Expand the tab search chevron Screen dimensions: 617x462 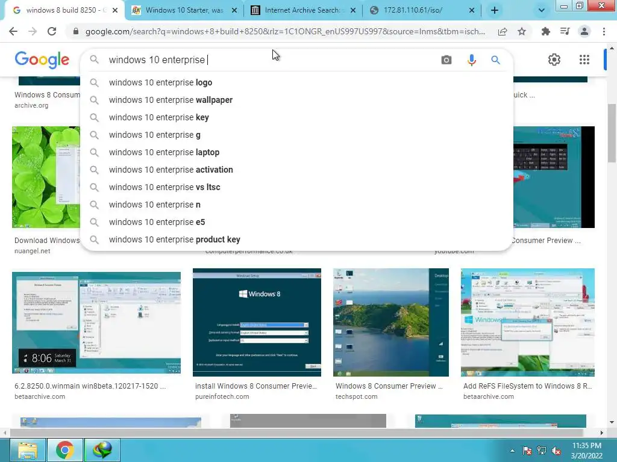(x=542, y=11)
